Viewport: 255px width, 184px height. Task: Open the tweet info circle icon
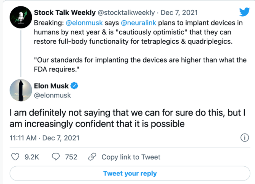[244, 138]
